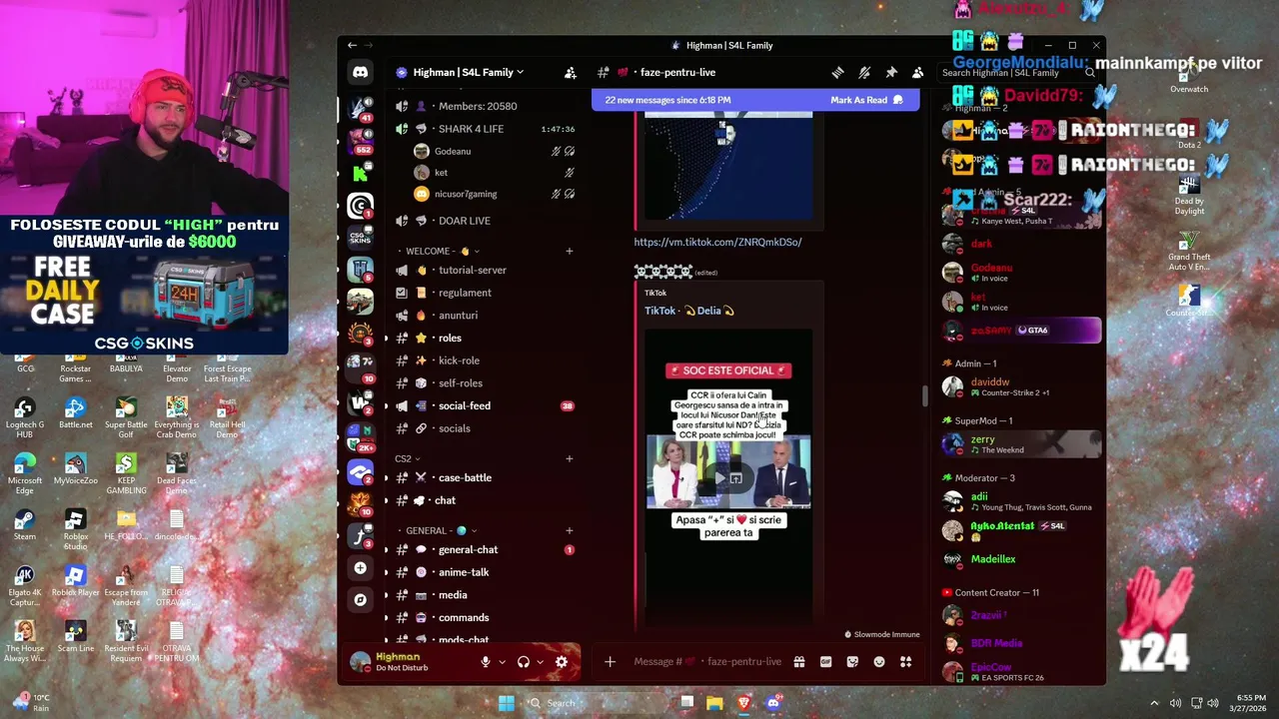The width and height of the screenshot is (1279, 719).
Task: Open server icon with 552 badge
Action: point(360,140)
